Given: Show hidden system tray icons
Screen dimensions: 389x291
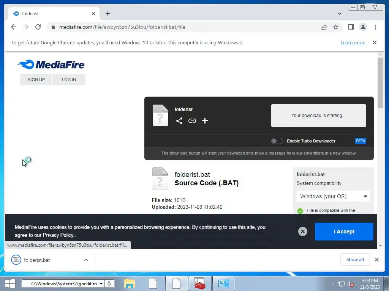Looking at the screenshot, I should (332, 284).
